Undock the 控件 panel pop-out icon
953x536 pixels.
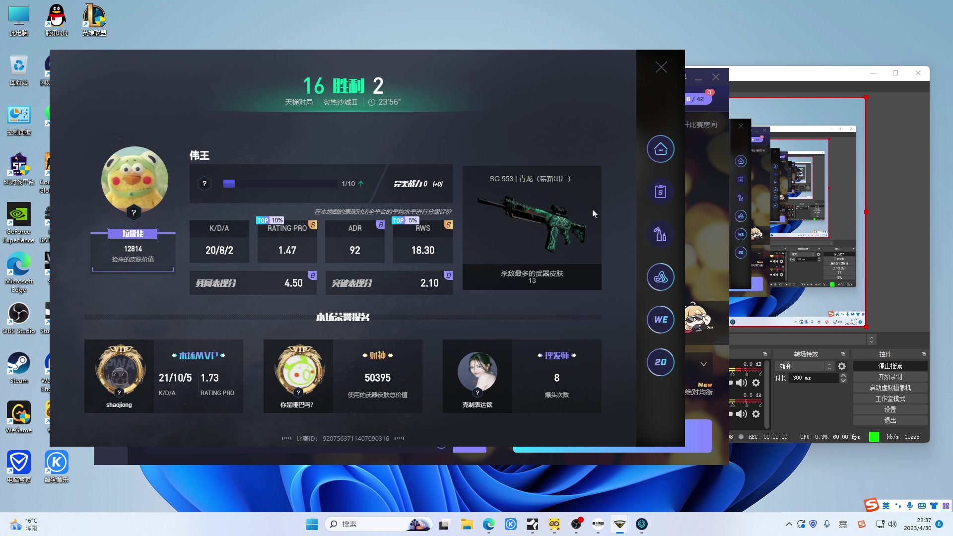click(x=923, y=354)
